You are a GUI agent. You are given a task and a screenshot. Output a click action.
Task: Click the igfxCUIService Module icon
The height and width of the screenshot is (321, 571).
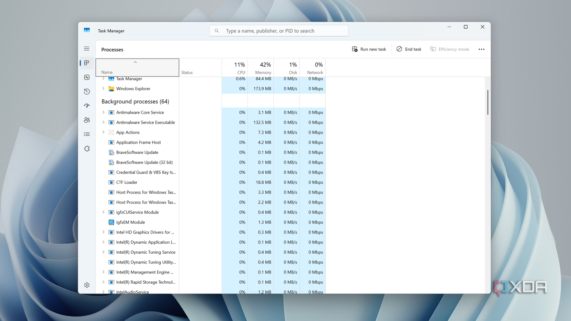(x=111, y=212)
